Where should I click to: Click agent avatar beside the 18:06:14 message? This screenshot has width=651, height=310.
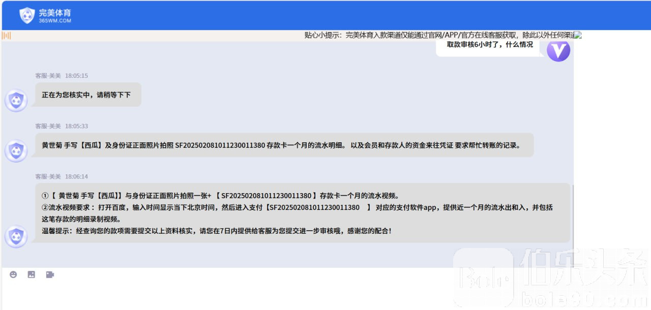point(16,236)
